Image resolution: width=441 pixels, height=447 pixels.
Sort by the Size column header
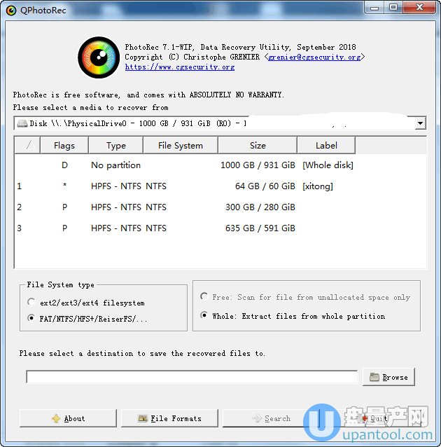(258, 146)
